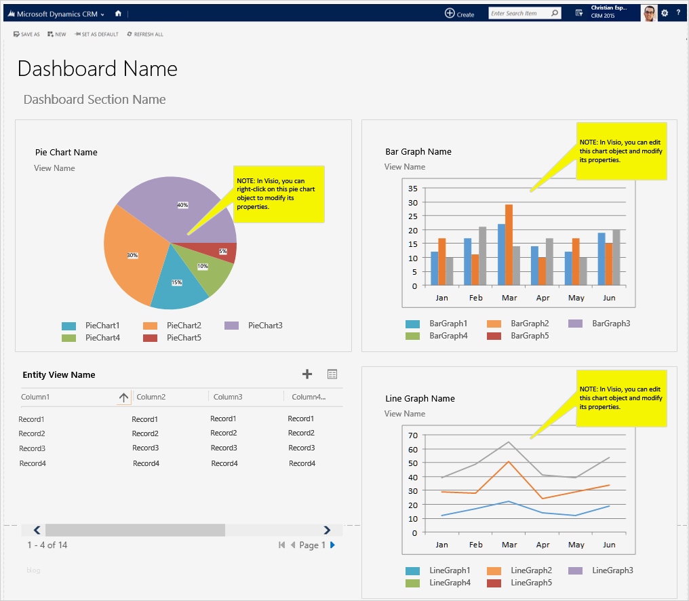Click Set As Default command
Screen dimensions: 689x601
(x=96, y=34)
